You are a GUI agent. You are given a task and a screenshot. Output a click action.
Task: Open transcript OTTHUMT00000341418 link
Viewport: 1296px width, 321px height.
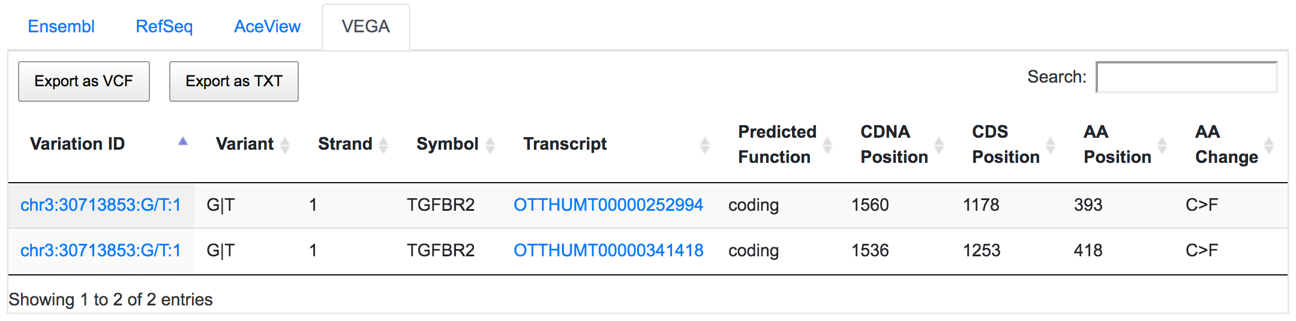coord(608,250)
